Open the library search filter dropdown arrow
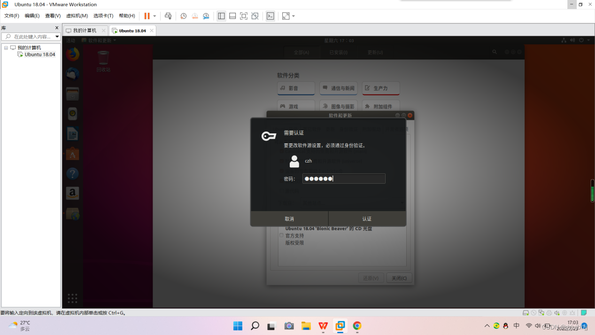 coord(57,37)
